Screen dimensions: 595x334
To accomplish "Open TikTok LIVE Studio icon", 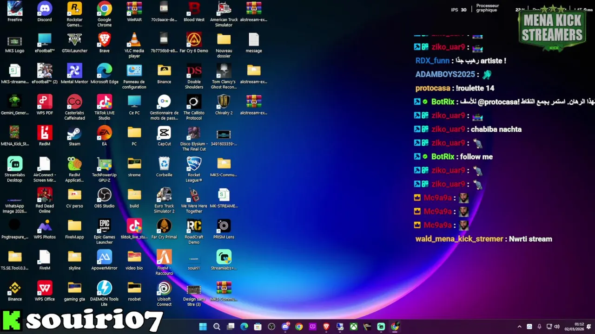I will tap(104, 107).
